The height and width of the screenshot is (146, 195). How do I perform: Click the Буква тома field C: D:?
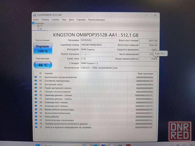97,59
